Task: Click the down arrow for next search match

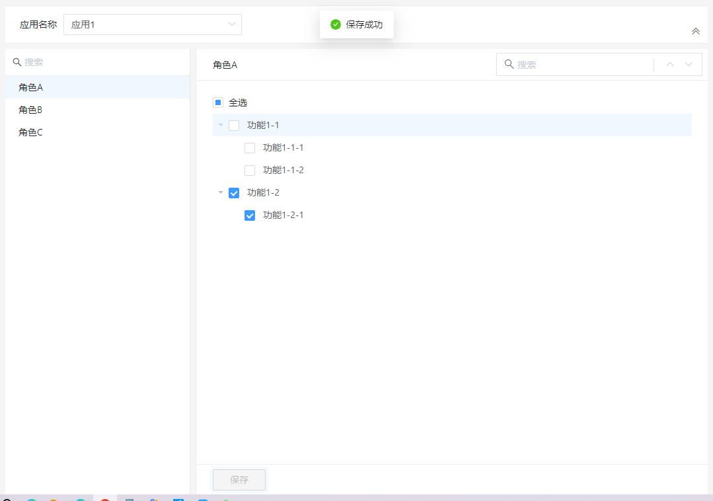Action: coord(689,65)
